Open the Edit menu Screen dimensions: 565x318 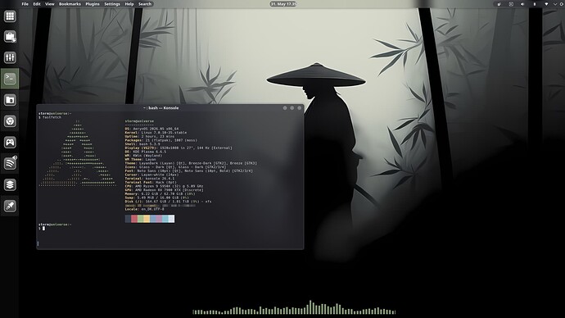[37, 4]
